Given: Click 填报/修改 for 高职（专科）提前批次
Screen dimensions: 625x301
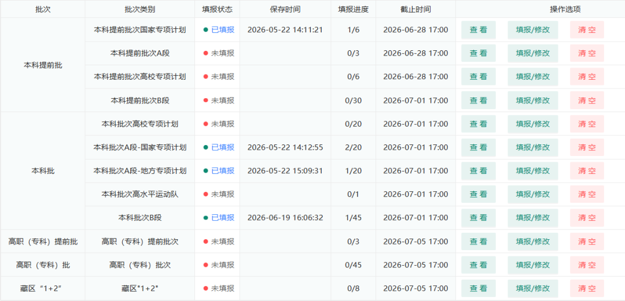Looking at the screenshot, I should pos(532,241).
